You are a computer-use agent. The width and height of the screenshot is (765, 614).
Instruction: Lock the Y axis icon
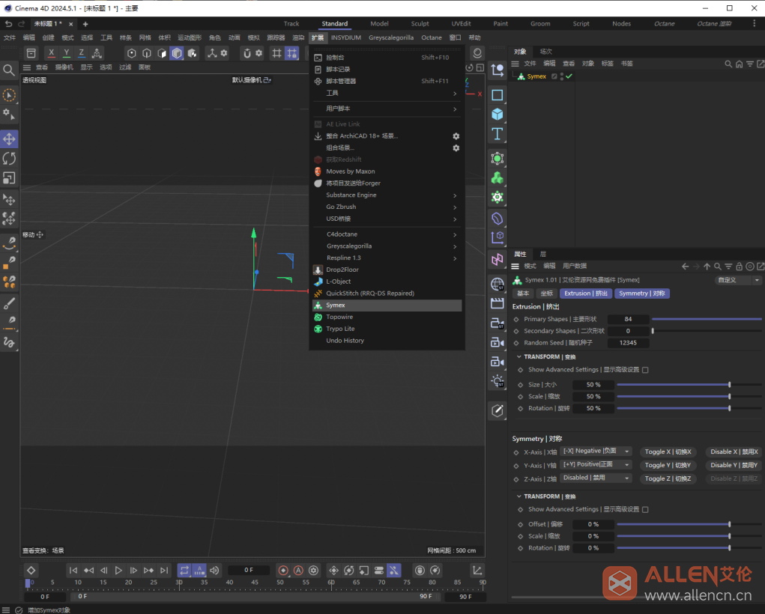67,53
